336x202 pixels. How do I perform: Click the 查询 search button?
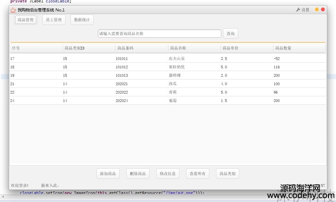pyautogui.click(x=230, y=33)
